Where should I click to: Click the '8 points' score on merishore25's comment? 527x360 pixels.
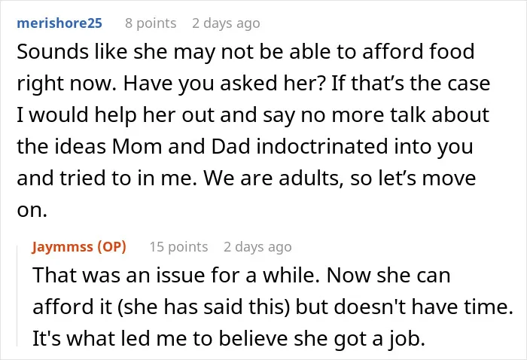[151, 23]
